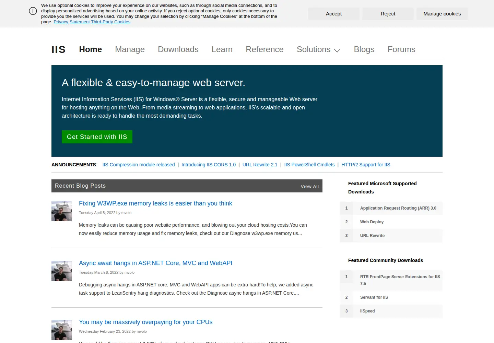Click View All blog posts
The width and height of the screenshot is (494, 343).
click(x=310, y=186)
